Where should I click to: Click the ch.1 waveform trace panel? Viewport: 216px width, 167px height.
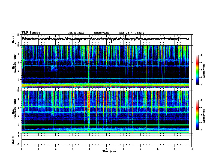106,39
